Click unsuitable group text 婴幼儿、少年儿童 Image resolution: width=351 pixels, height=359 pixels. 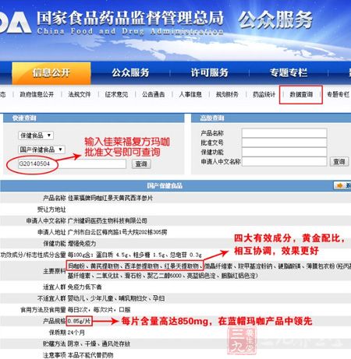91,298
